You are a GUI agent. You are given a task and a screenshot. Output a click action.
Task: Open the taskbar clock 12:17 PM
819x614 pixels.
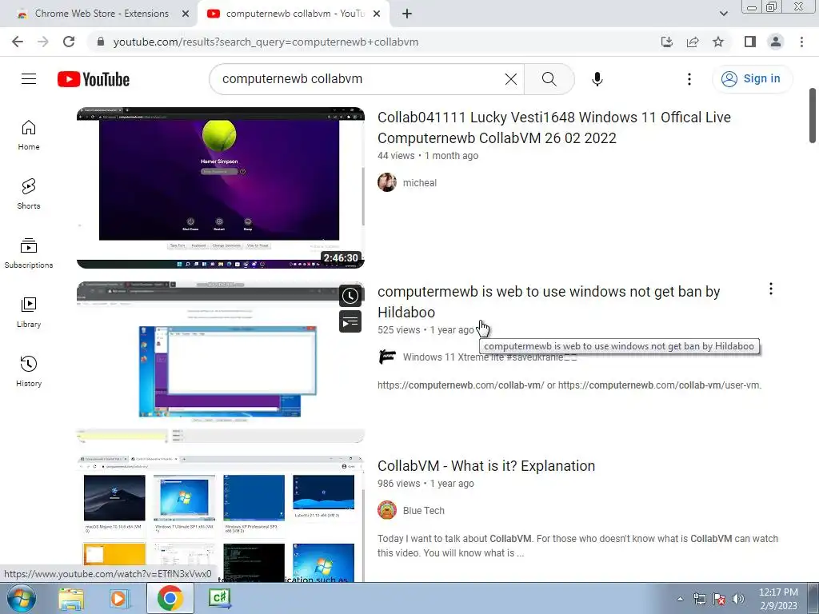click(778, 599)
